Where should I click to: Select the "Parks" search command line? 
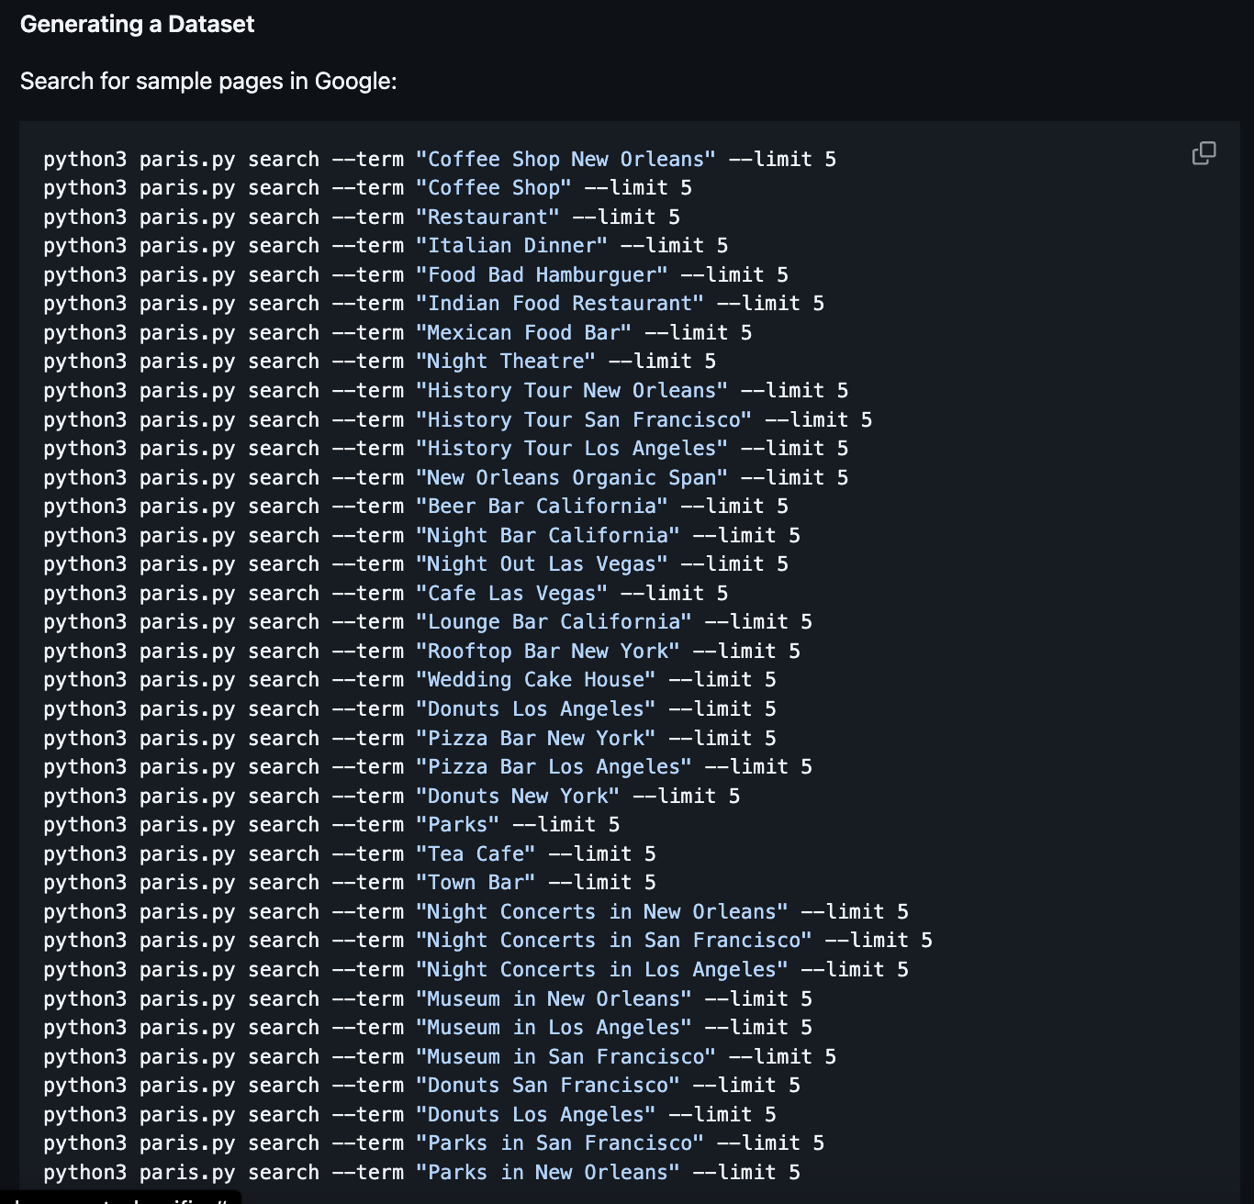pos(330,824)
